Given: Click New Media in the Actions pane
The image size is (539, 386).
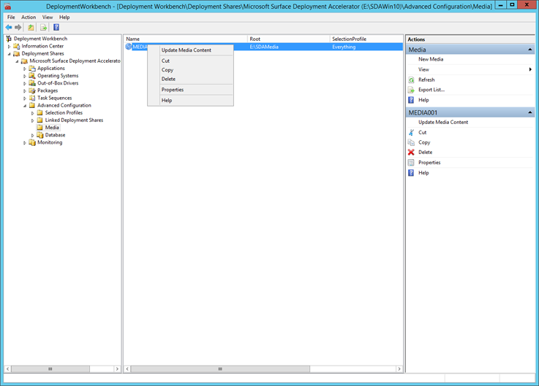Looking at the screenshot, I should [431, 59].
